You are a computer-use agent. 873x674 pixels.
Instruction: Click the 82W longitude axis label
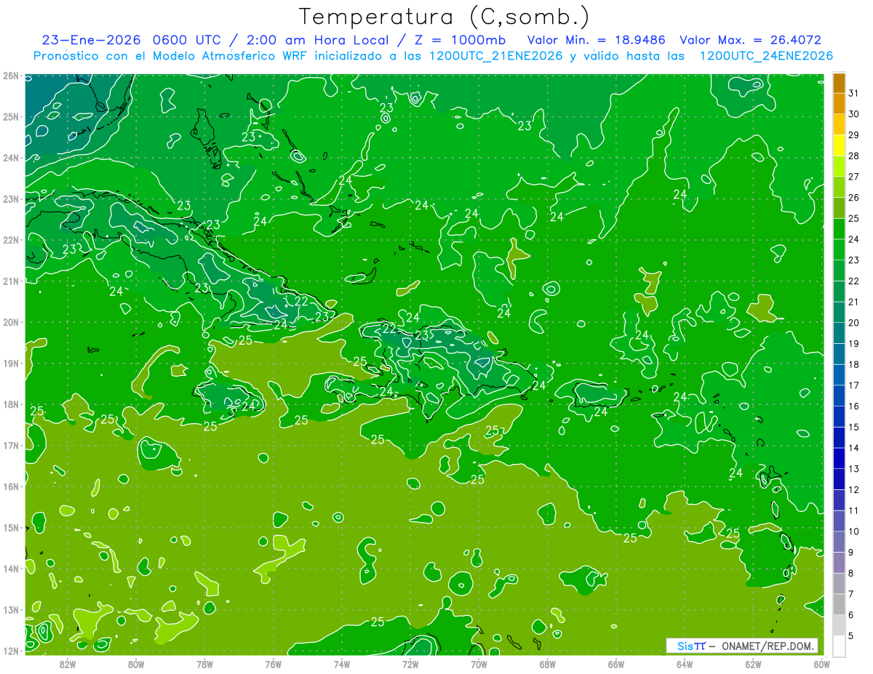point(68,664)
